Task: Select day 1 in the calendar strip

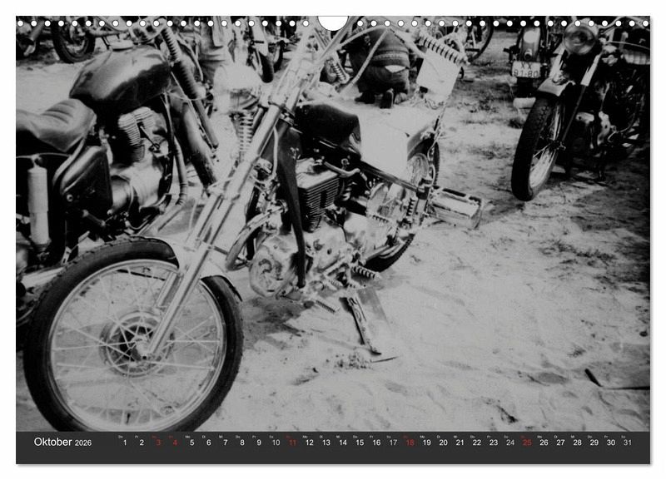Action: 125,443
